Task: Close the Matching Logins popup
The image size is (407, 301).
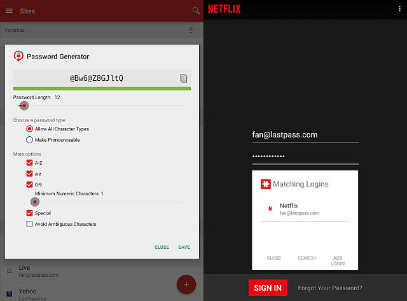Action: click(x=274, y=258)
